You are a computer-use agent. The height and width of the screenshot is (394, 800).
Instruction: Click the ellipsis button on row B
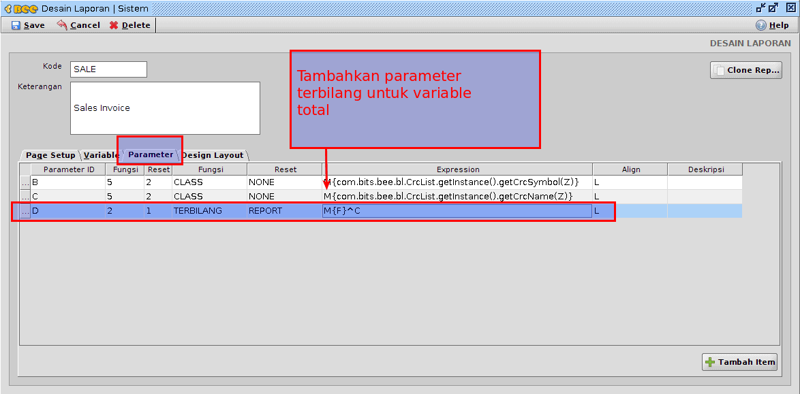[25, 182]
